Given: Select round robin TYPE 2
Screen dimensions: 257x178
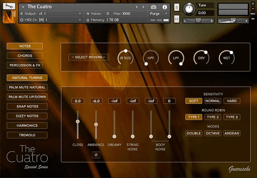Looking at the screenshot, I should pyautogui.click(x=213, y=117).
